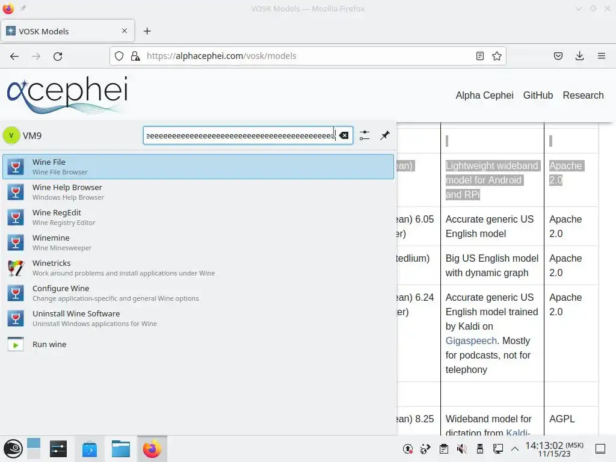
Task: Toggle Firefox reader view
Action: [479, 56]
